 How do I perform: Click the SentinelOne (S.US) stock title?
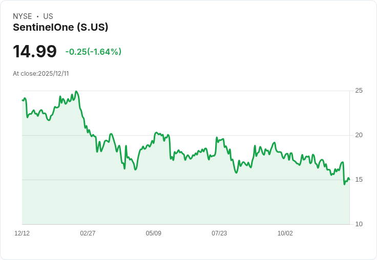click(60, 28)
